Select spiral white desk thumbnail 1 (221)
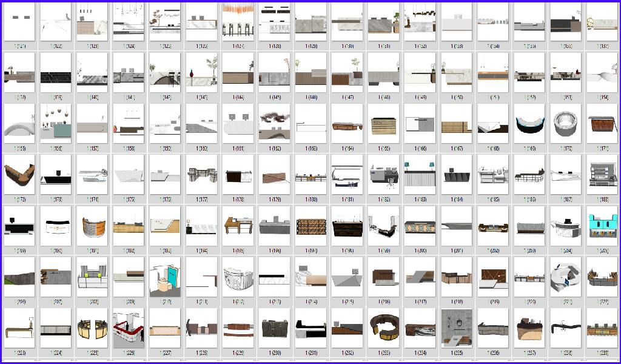The image size is (621, 364). coord(566,277)
